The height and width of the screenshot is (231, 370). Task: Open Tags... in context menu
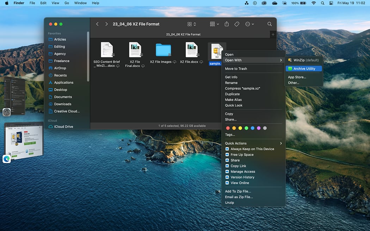pos(253,135)
